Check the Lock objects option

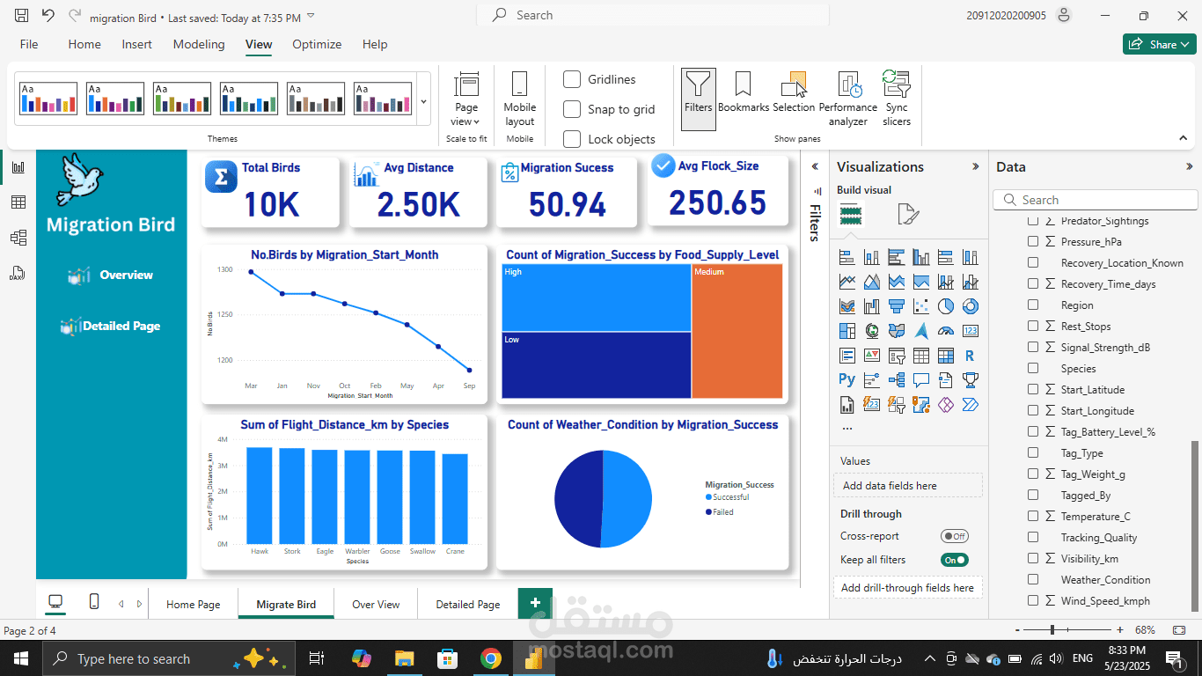pyautogui.click(x=572, y=139)
